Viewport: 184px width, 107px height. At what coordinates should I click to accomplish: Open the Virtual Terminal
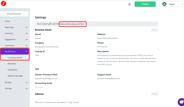[x=14, y=14]
